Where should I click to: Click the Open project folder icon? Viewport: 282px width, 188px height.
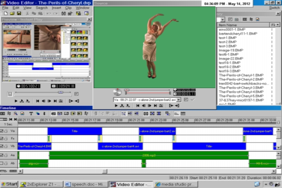coord(12,13)
